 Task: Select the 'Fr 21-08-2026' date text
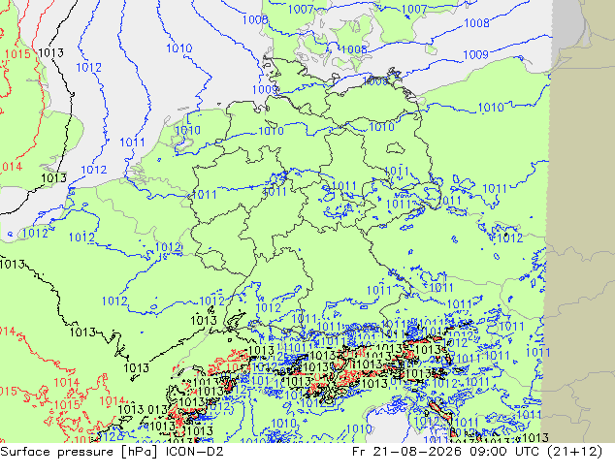pyautogui.click(x=406, y=452)
